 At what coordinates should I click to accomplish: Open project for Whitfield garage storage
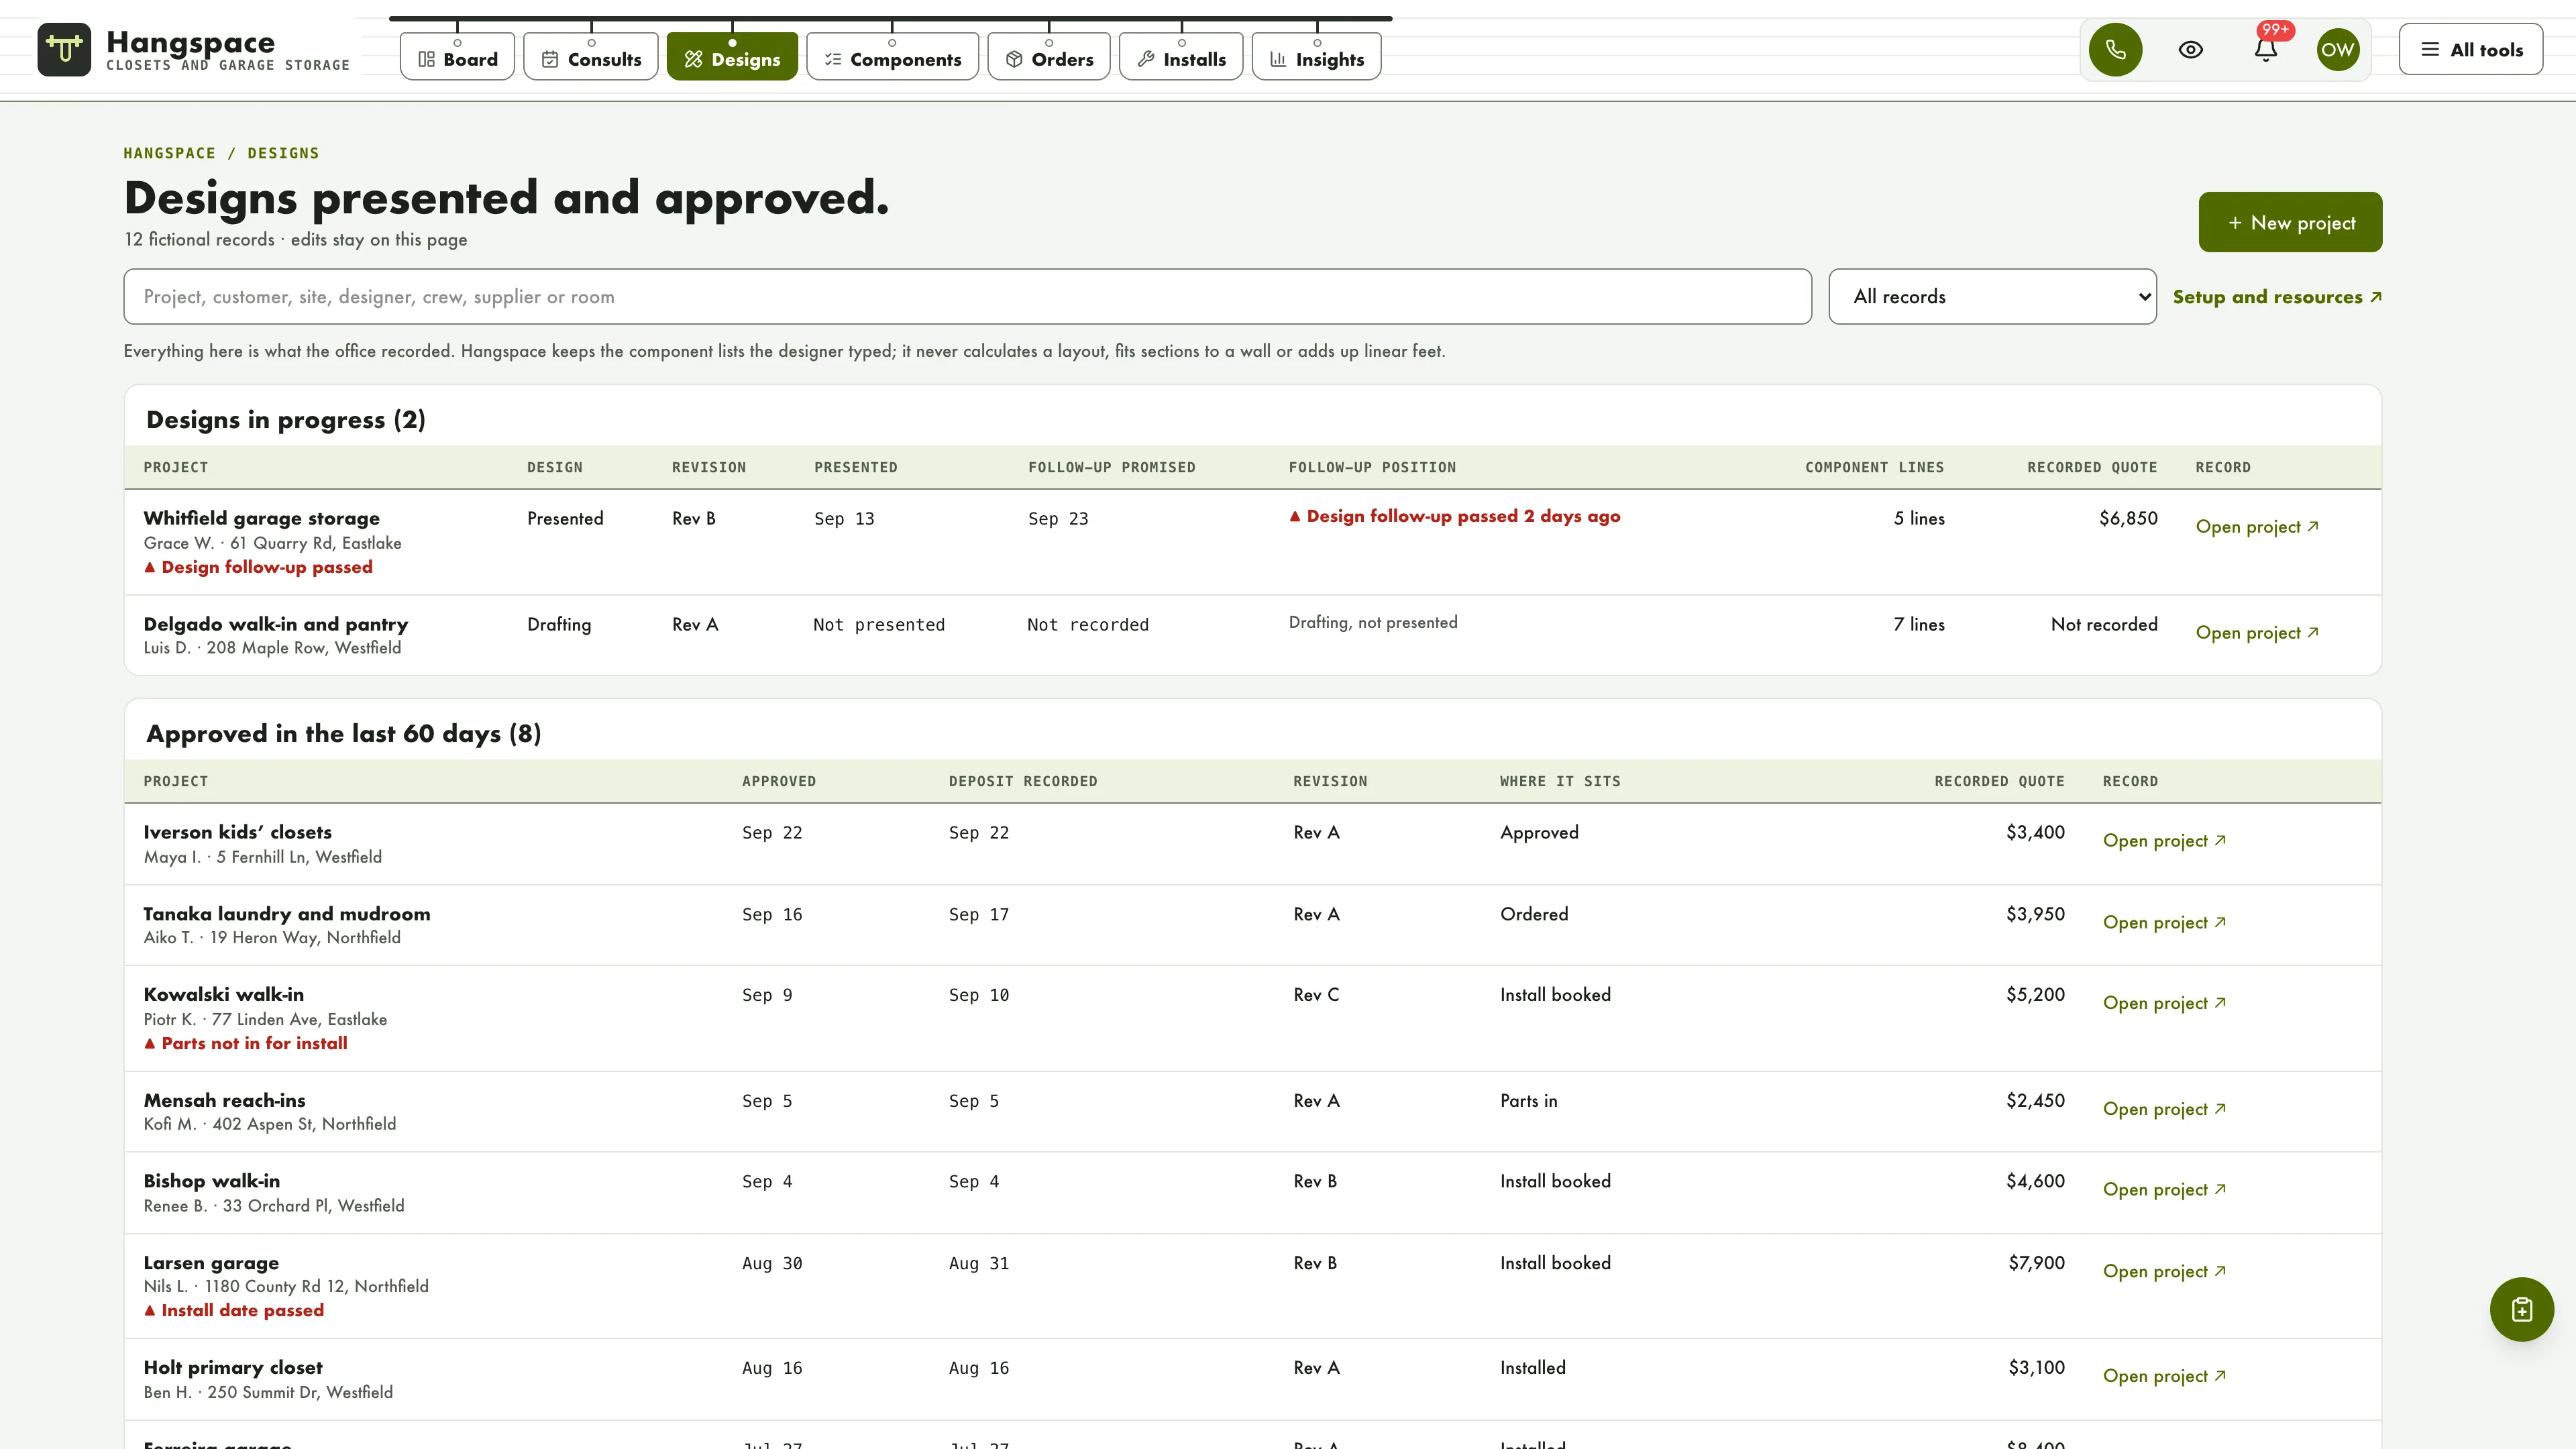click(2257, 526)
